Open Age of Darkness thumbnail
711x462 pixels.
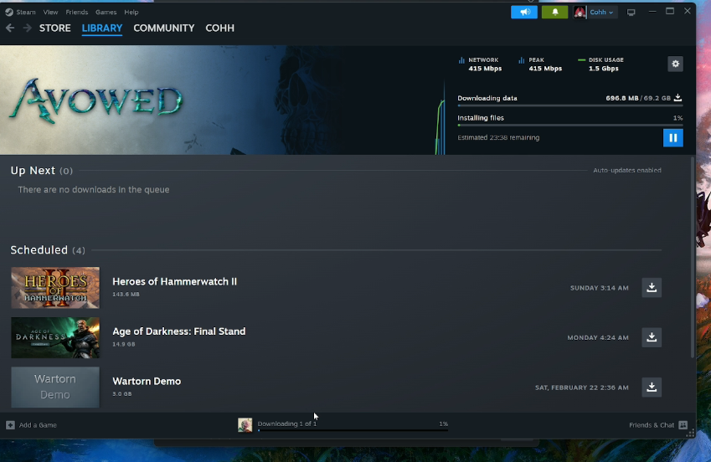point(55,337)
